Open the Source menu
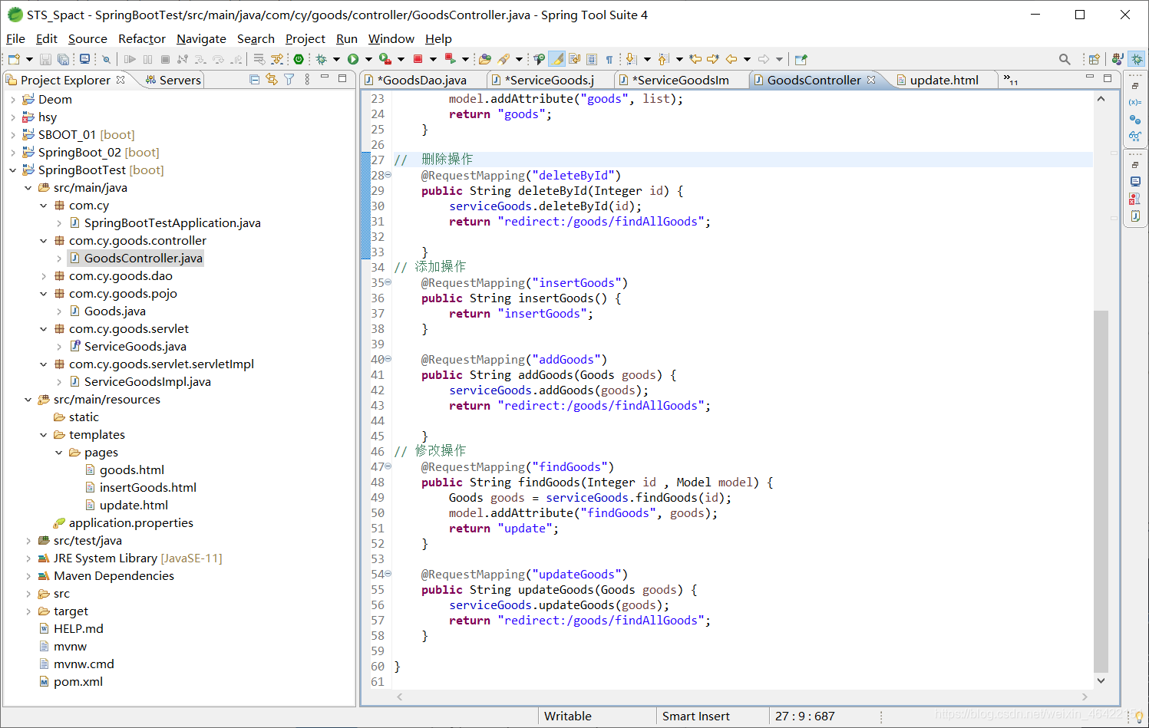The image size is (1149, 728). (x=87, y=39)
